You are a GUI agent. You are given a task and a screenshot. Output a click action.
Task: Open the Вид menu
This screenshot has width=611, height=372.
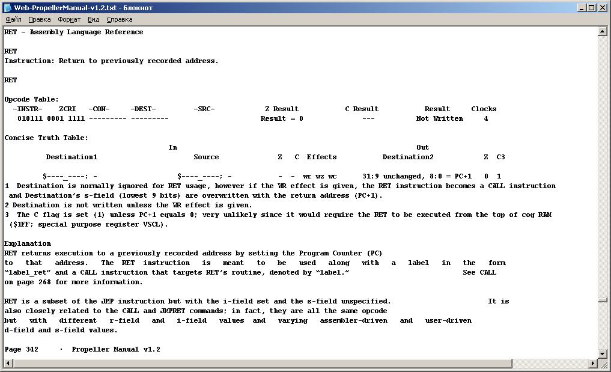(x=93, y=19)
